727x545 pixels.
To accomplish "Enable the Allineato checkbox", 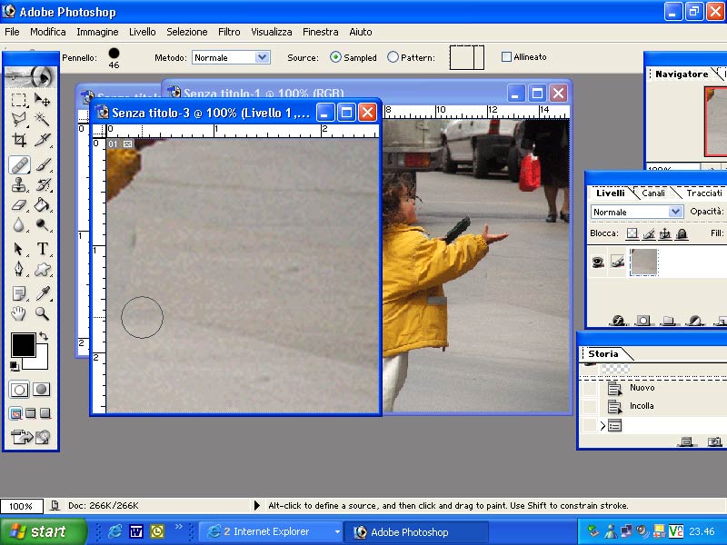I will (x=506, y=57).
